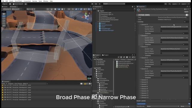Open the Layers dropdown
This screenshot has height=108, width=192.
tap(176, 4)
